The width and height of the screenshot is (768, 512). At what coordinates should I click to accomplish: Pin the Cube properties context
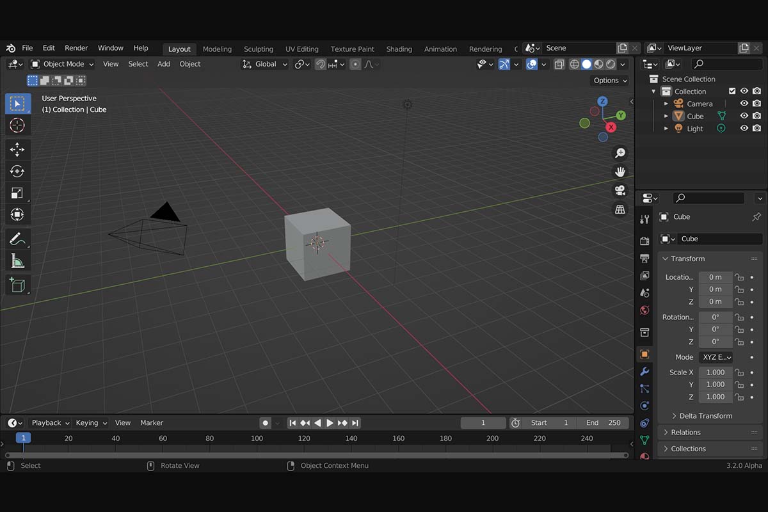(756, 217)
